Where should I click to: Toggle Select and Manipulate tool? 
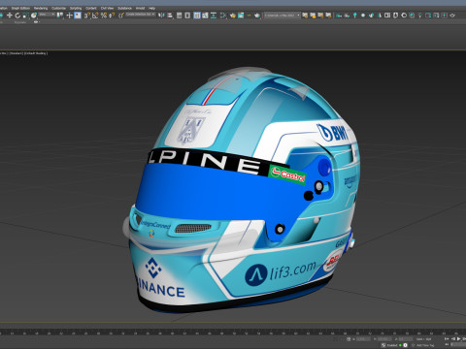[x=69, y=16]
